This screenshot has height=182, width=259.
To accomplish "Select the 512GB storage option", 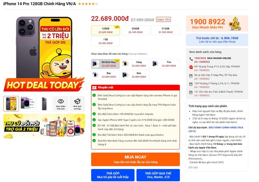I will [x=165, y=30].
